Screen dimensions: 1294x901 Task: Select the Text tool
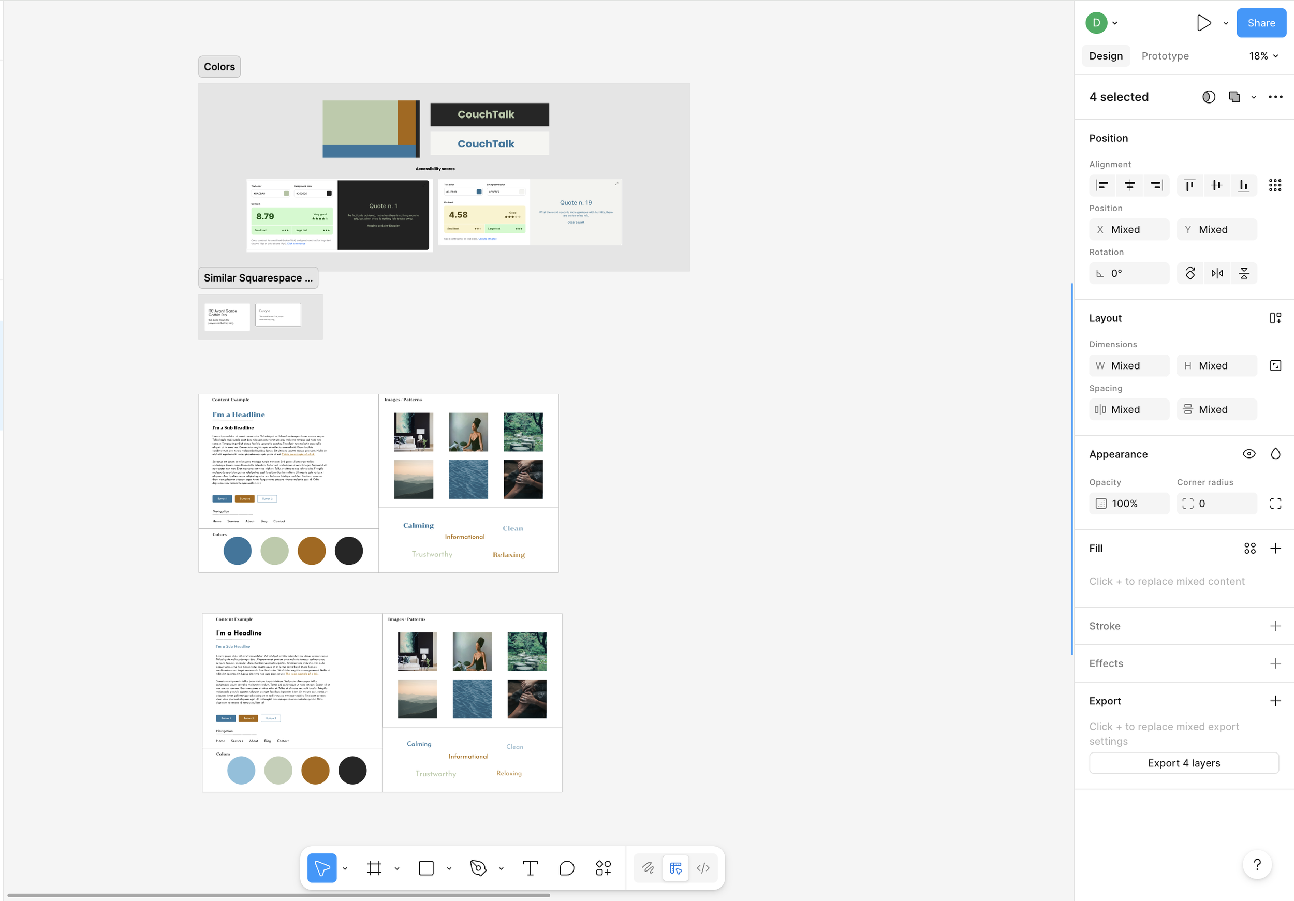(530, 868)
